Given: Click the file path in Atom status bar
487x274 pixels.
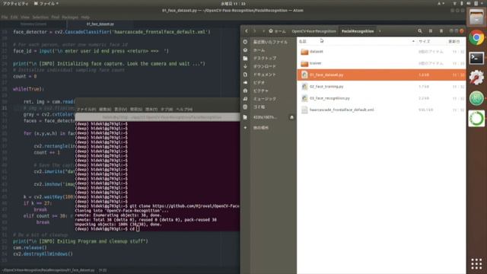Looking at the screenshot, I should point(49,270).
